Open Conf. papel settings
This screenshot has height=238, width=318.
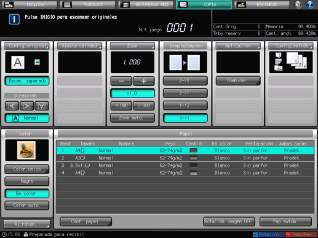tap(86, 221)
